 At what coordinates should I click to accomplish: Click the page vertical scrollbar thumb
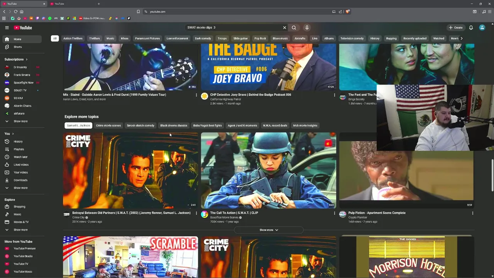(492, 175)
